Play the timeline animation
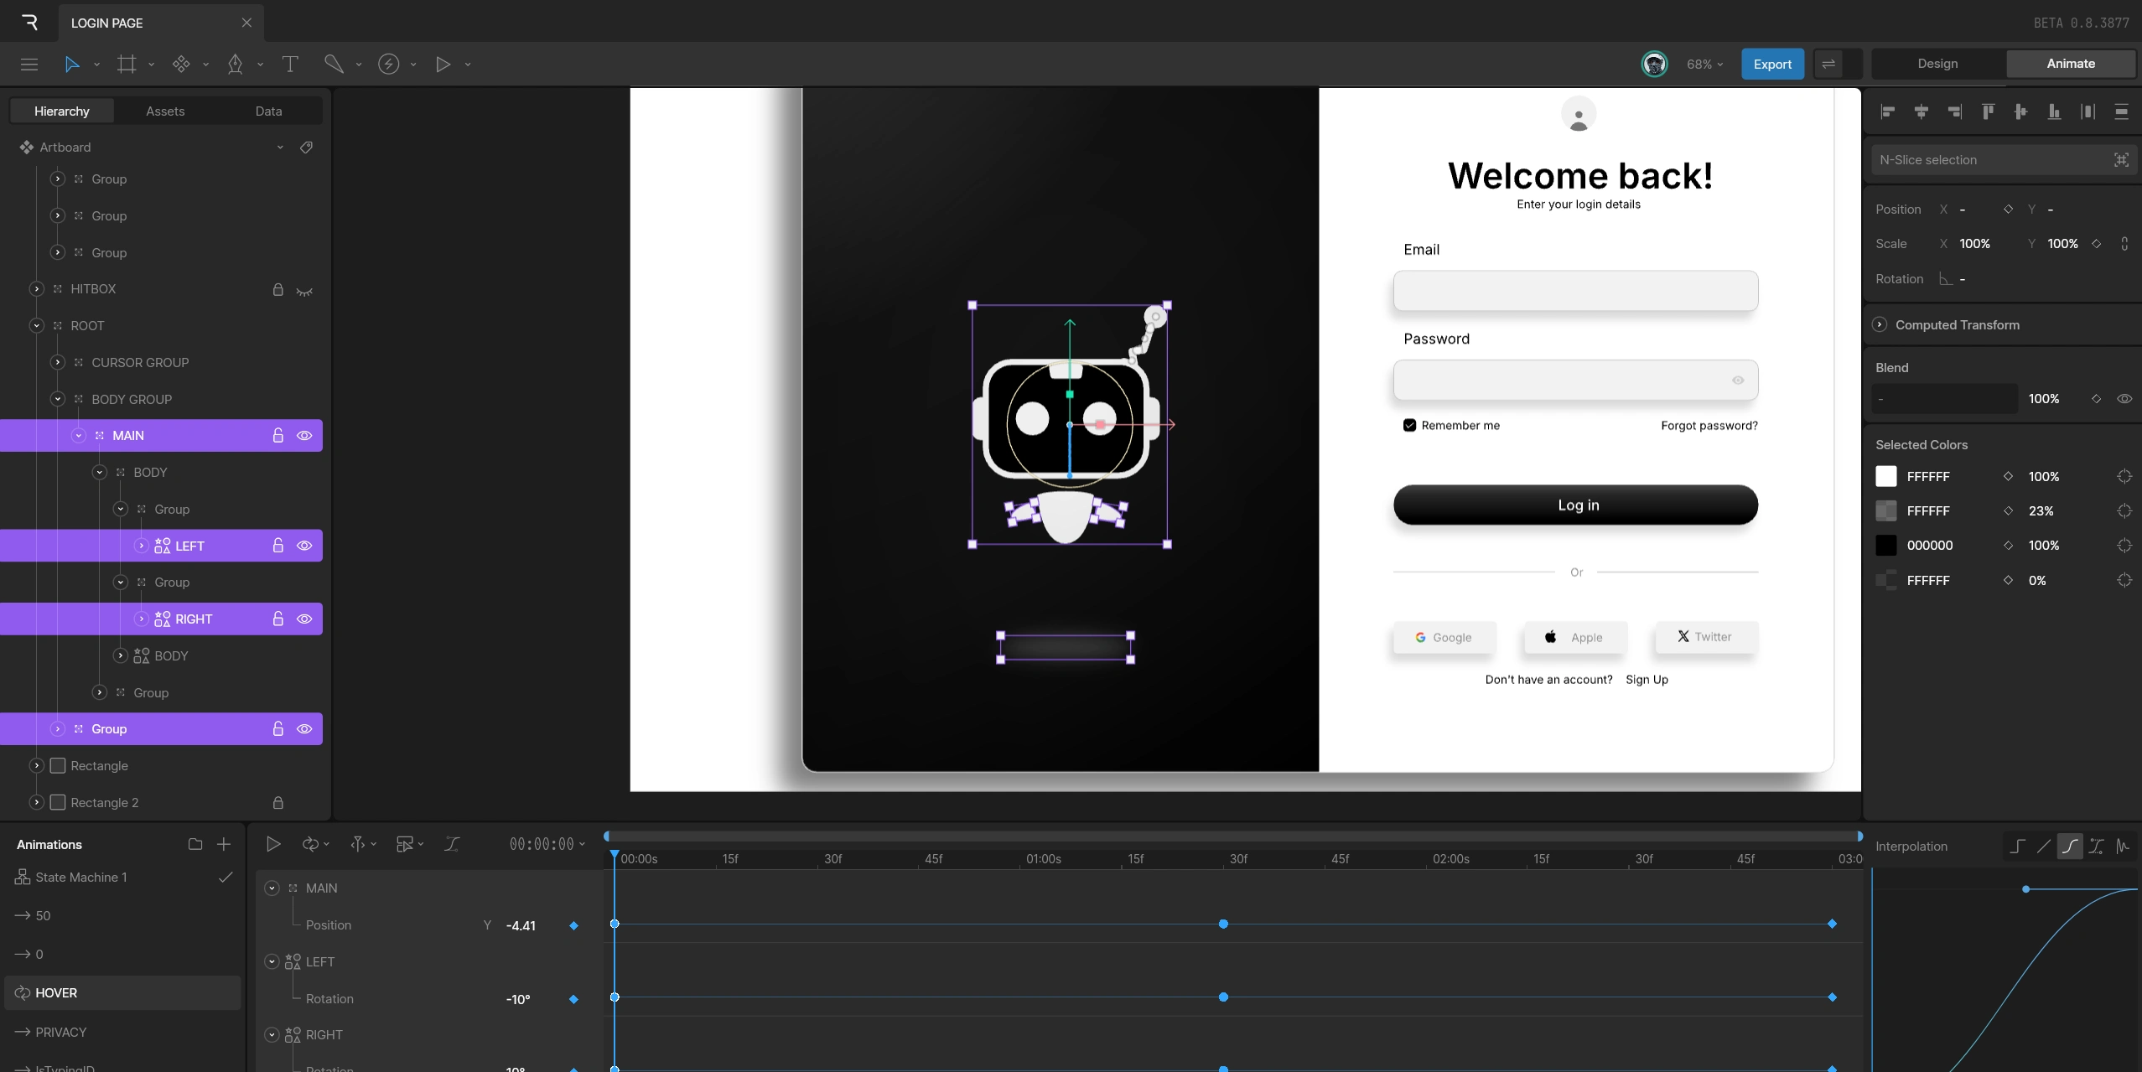This screenshot has width=2142, height=1072. [x=273, y=844]
